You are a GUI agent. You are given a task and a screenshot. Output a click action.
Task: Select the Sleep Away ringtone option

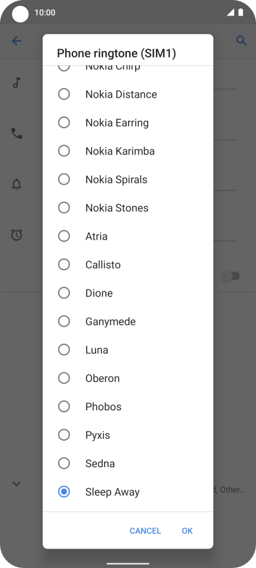(128, 492)
